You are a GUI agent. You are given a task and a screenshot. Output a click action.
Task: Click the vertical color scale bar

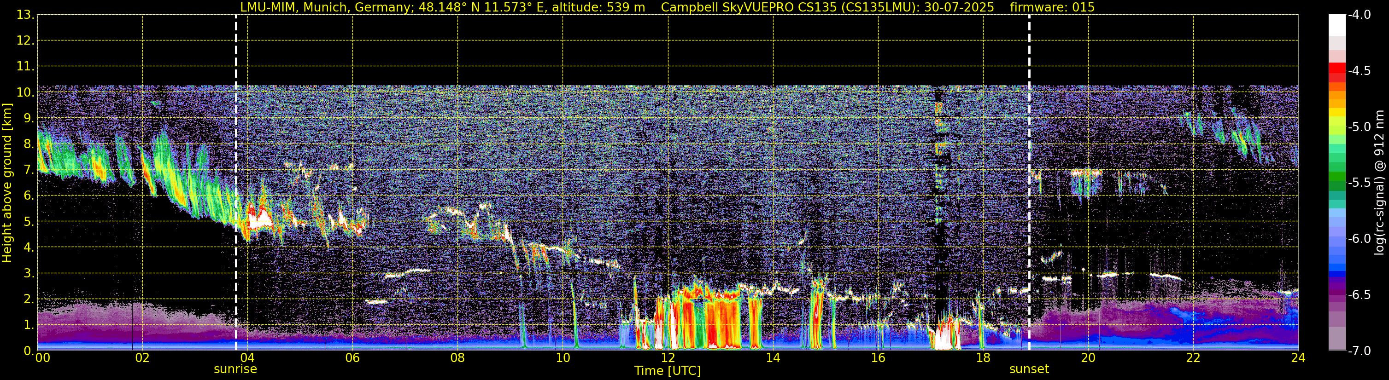coord(1336,183)
